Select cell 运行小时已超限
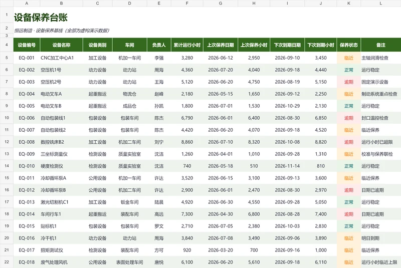The height and width of the screenshot is (268, 401). [381, 142]
